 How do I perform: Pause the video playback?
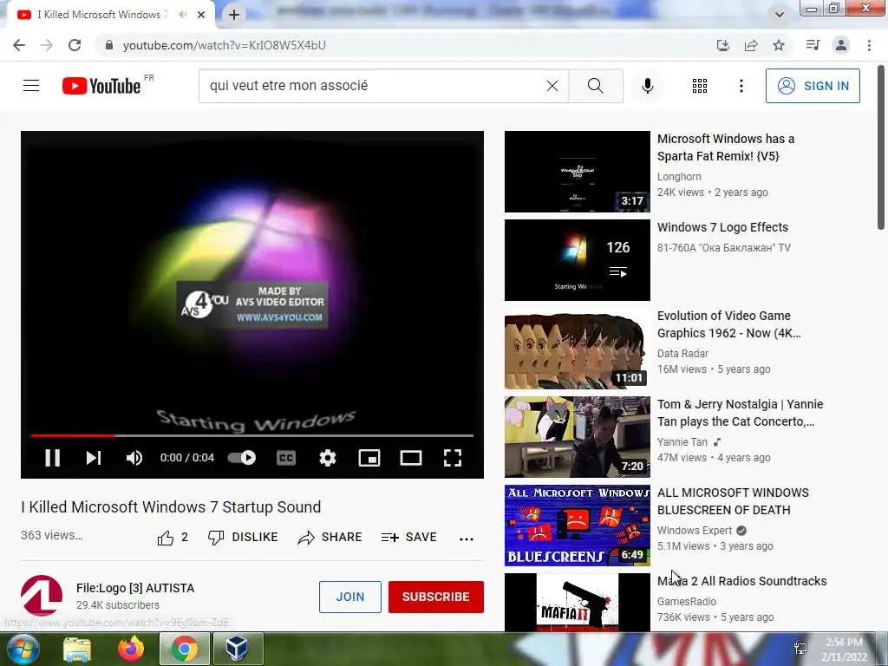[53, 458]
